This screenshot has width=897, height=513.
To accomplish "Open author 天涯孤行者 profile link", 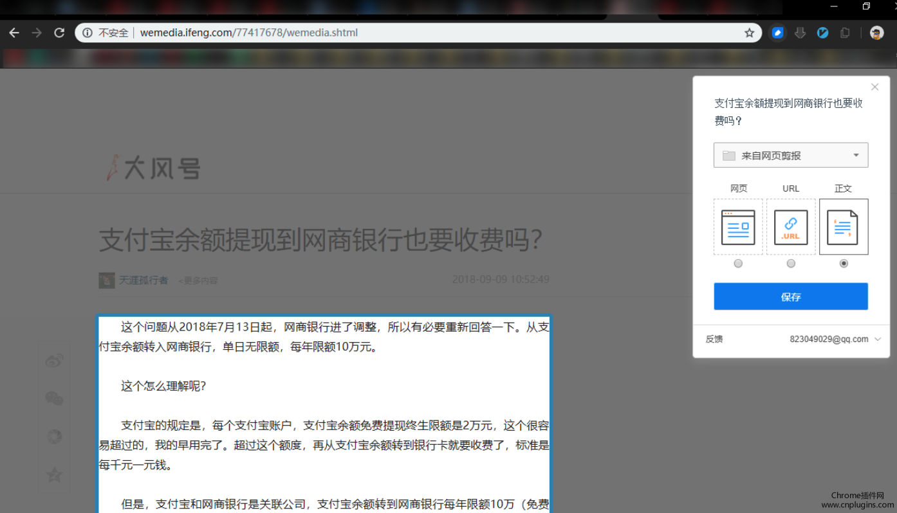I will click(143, 280).
